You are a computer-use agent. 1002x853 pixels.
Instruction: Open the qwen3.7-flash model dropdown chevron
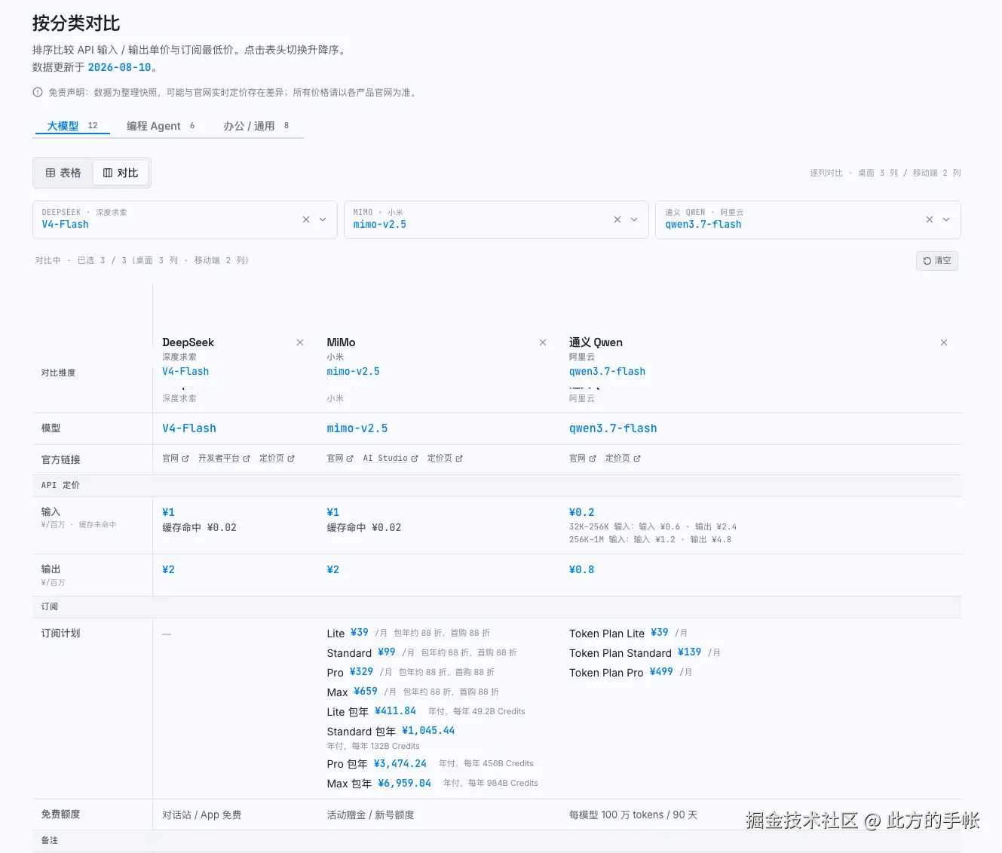pyautogui.click(x=946, y=219)
